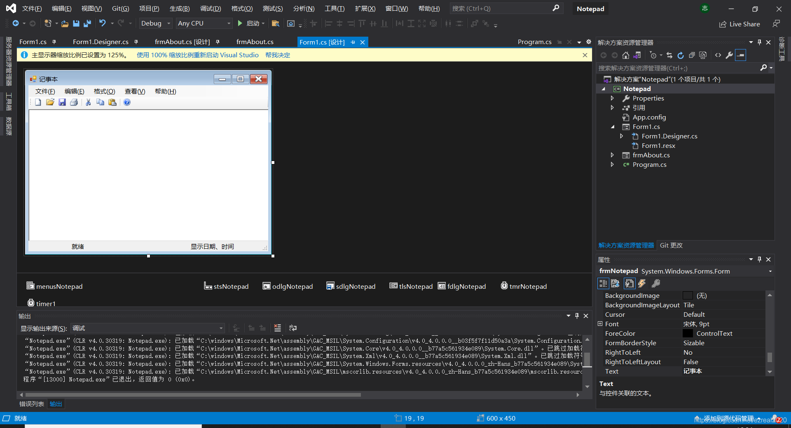Switch to the frmAbout.cs [设计] tab
Image resolution: width=791 pixels, height=428 pixels.
(x=182, y=42)
